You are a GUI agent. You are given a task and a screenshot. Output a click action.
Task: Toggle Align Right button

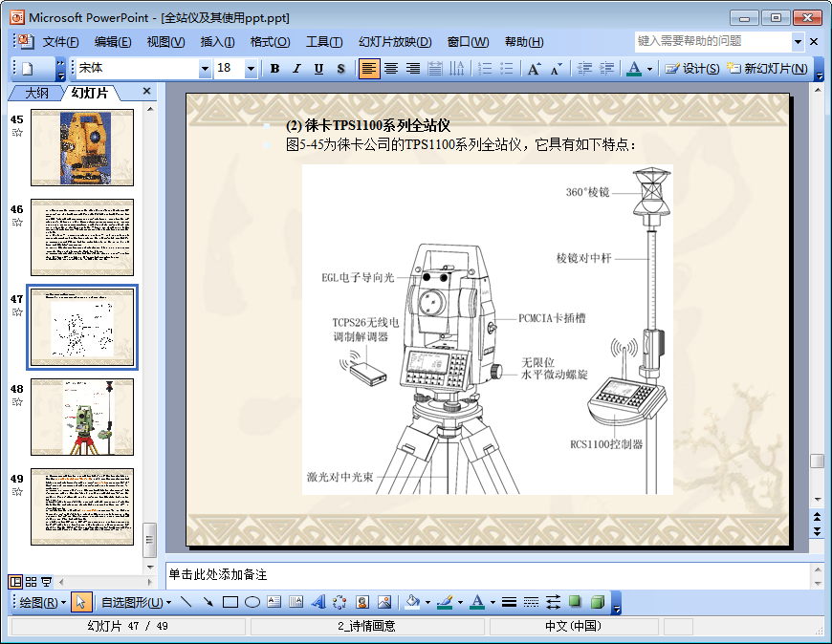(413, 69)
